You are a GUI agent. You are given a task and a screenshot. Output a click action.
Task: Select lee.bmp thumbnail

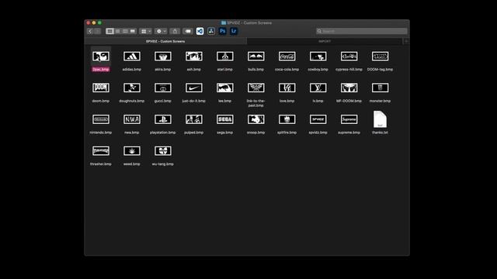[x=225, y=88]
